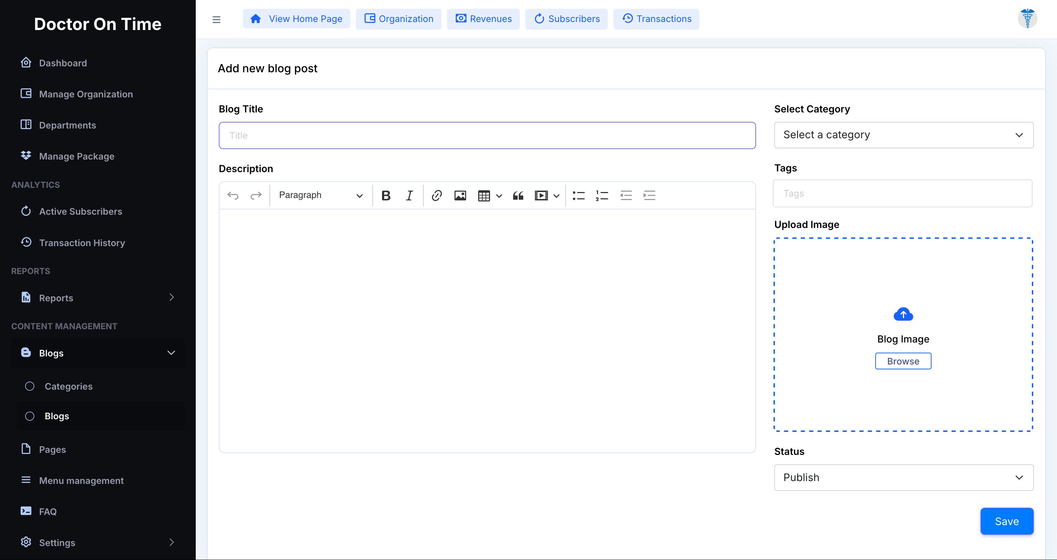This screenshot has width=1057, height=560.
Task: Click the Reports document icon
Action: coord(26,297)
